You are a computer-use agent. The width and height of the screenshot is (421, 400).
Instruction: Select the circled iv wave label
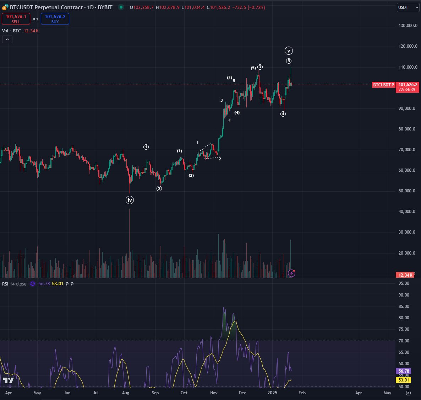point(130,200)
